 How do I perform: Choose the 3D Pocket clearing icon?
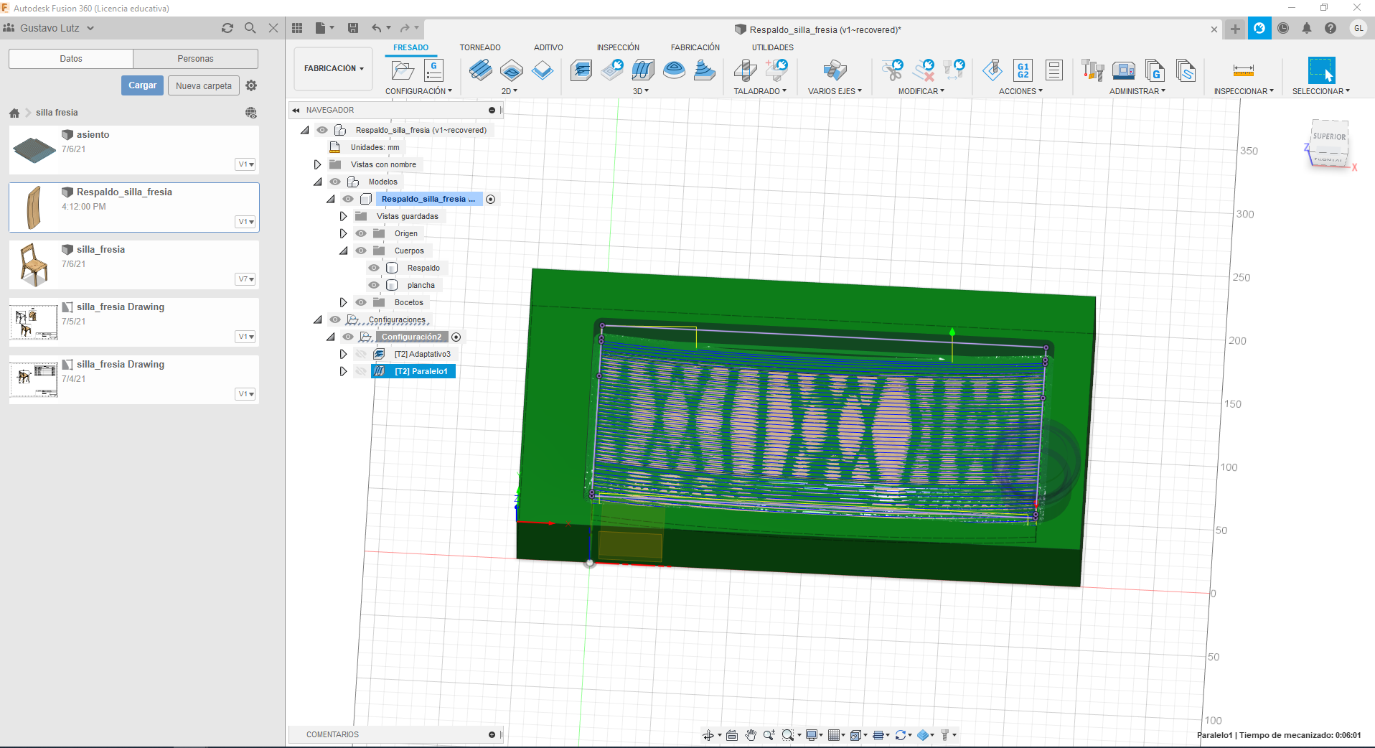(612, 70)
